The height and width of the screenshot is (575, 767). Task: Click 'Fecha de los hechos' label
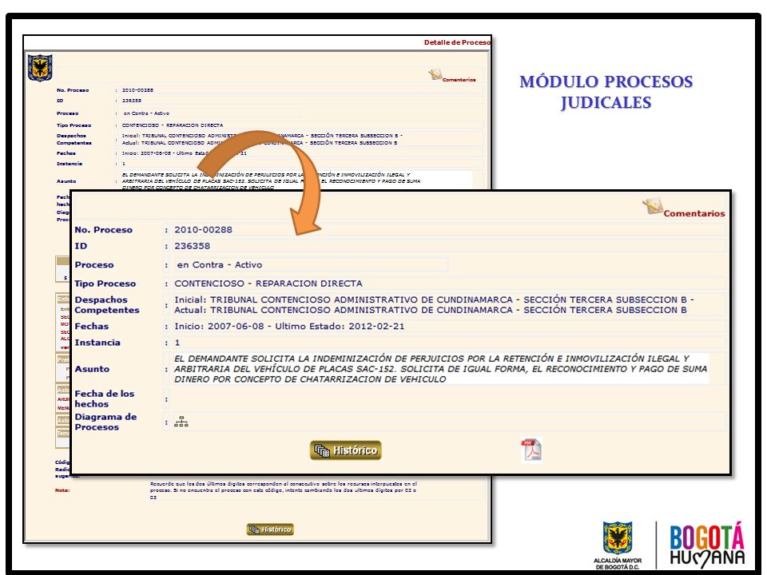coord(105,399)
